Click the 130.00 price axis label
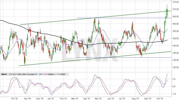The image size is (180, 101). (x=176, y=67)
